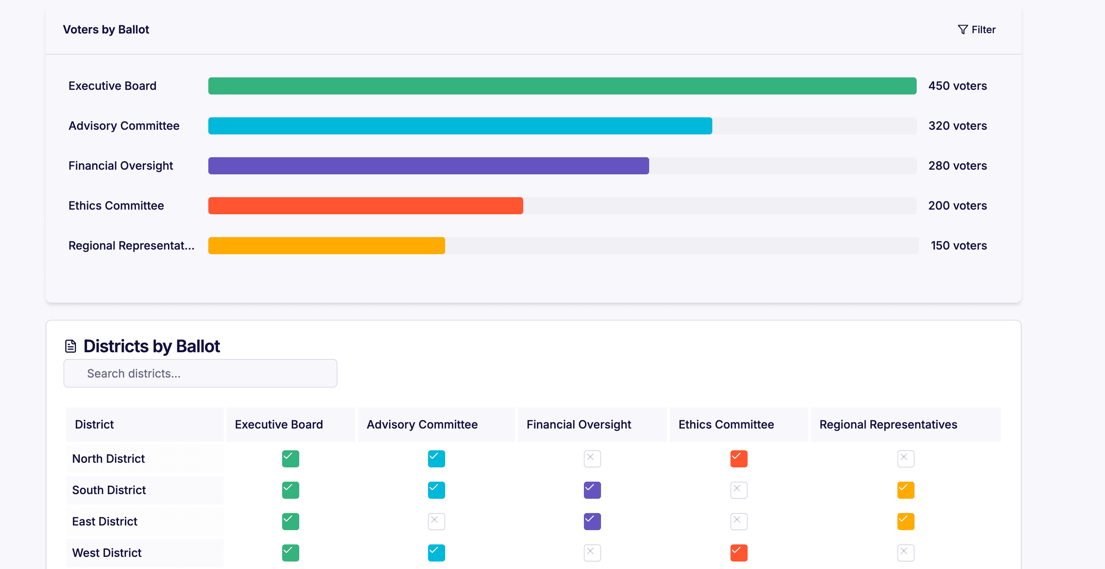This screenshot has height=569, width=1105.
Task: Click the Executive Board column header
Action: coord(279,425)
